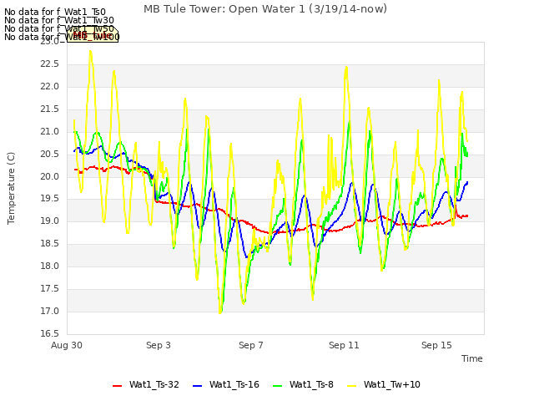
Task: Click the Temperature (C) axis label
Action: pyautogui.click(x=11, y=188)
